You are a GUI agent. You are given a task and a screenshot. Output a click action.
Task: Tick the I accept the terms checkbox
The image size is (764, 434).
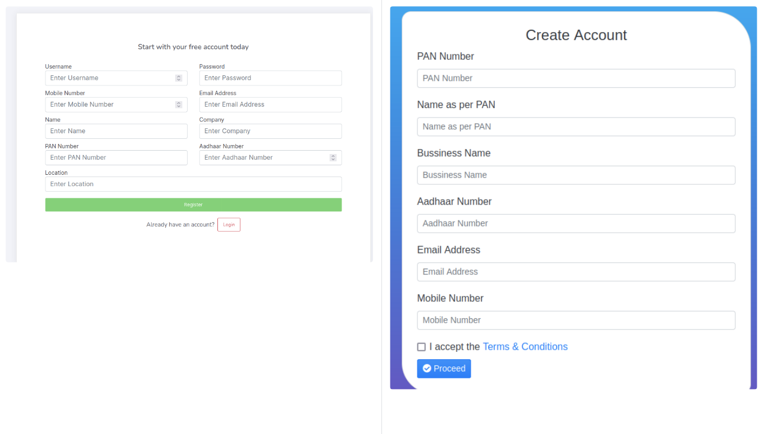coord(421,347)
